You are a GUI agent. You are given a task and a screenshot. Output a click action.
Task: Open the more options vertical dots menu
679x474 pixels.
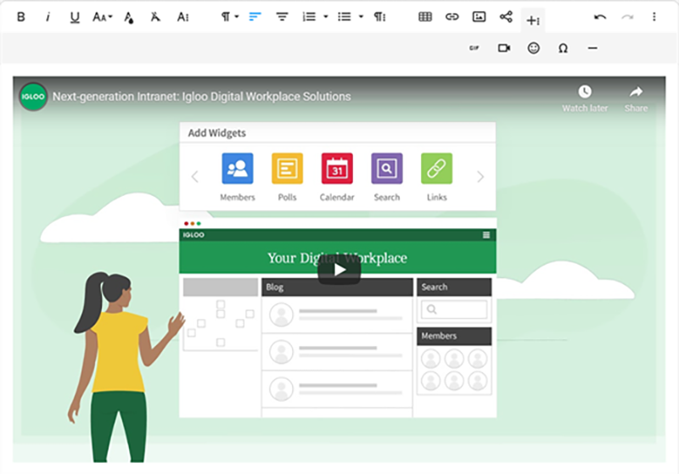[654, 17]
